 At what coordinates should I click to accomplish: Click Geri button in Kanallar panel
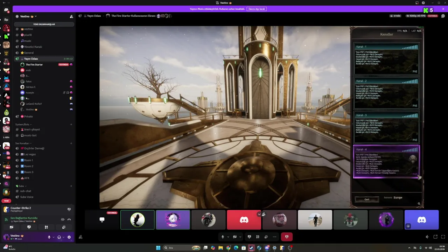(x=367, y=199)
